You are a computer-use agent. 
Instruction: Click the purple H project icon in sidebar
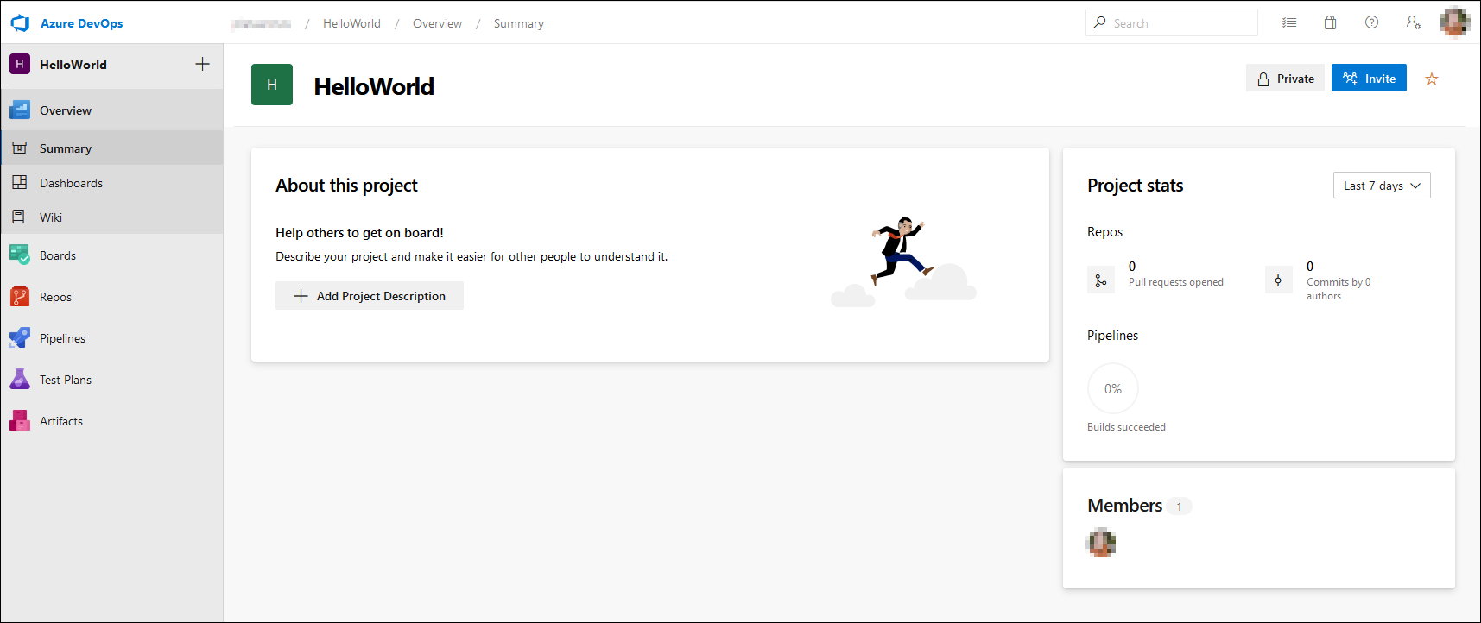pyautogui.click(x=20, y=64)
